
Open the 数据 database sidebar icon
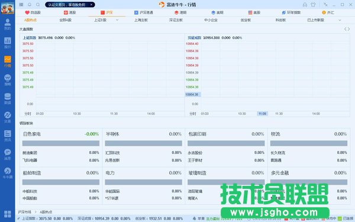pyautogui.click(x=8, y=98)
